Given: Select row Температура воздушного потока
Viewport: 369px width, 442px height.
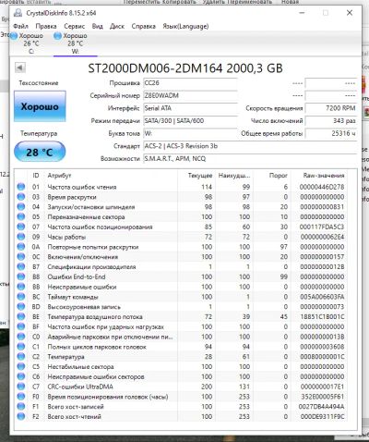Looking at the screenshot, I should point(182,316).
